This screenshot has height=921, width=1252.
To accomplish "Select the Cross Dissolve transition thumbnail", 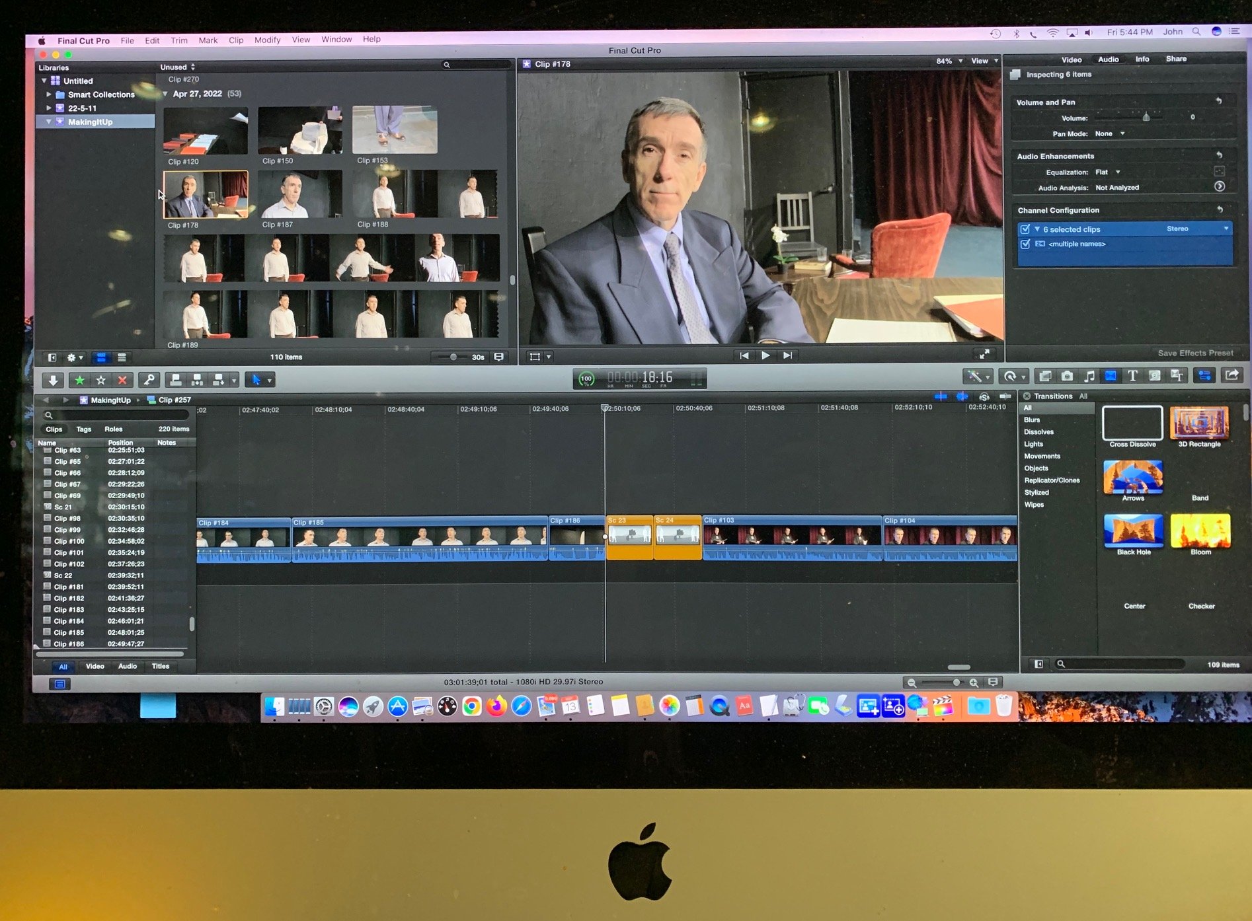I will 1132,423.
